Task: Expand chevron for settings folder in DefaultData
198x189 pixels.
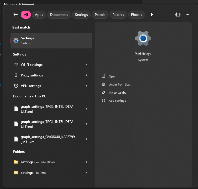Action: pyautogui.click(x=86, y=162)
